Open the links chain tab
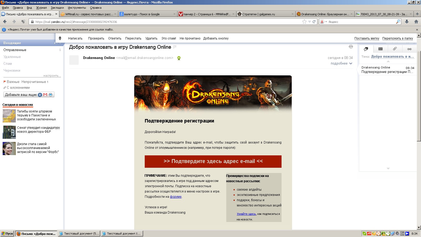 pyautogui.click(x=409, y=49)
